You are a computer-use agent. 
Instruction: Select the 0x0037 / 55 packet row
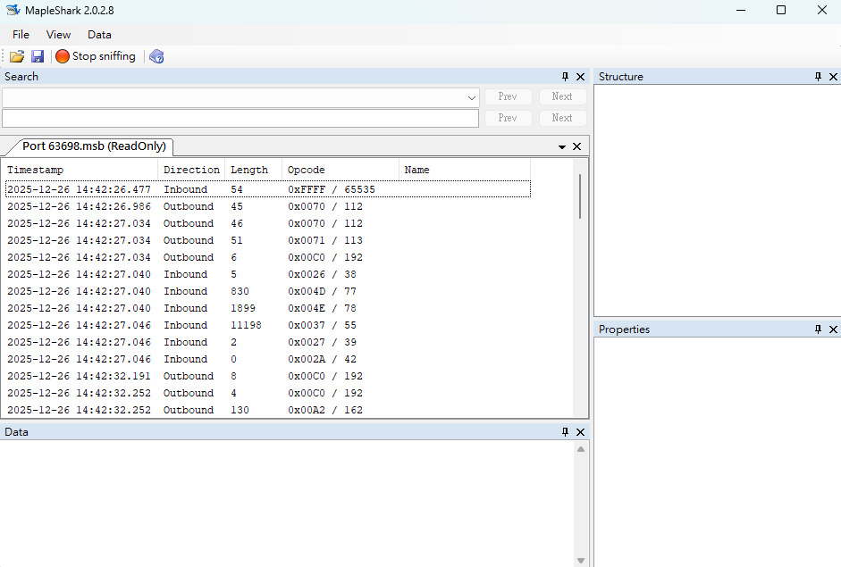point(268,325)
